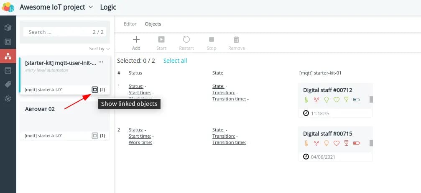Show linked objects for mqtt-user-init automaton
The height and width of the screenshot is (193, 421).
(x=95, y=89)
